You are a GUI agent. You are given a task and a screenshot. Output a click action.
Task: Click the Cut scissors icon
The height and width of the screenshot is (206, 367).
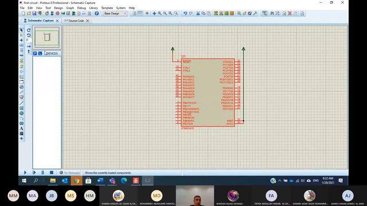tap(198, 14)
